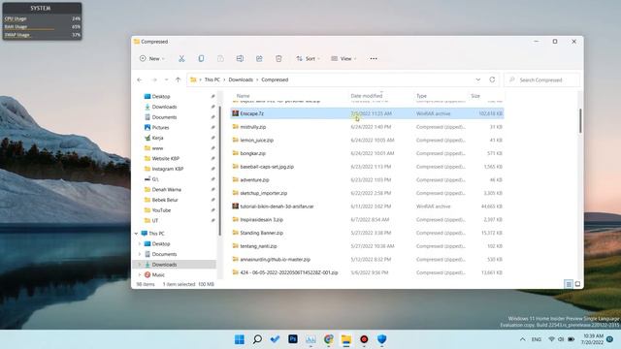Click the Rename icon in toolbar
621x349 pixels.
(240, 58)
